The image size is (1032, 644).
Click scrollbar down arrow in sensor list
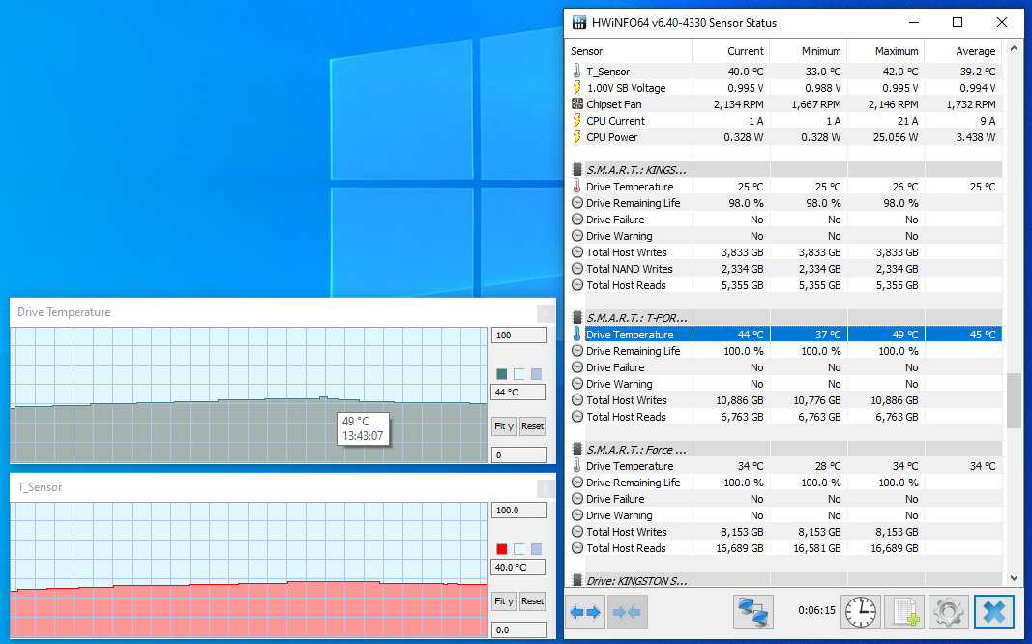1014,578
